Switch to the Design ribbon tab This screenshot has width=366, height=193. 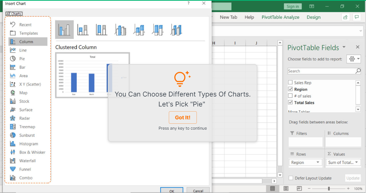click(x=314, y=17)
